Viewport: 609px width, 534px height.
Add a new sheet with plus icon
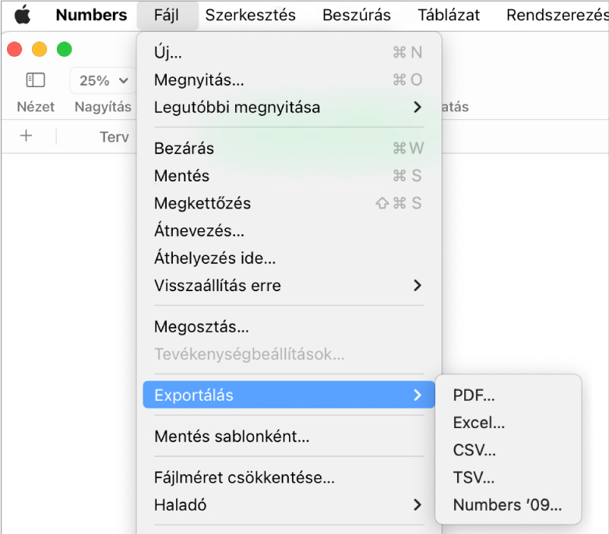click(x=26, y=135)
